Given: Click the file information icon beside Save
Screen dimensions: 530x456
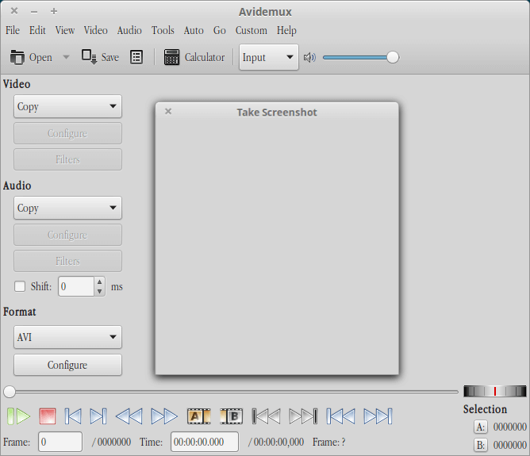Looking at the screenshot, I should click(x=136, y=57).
